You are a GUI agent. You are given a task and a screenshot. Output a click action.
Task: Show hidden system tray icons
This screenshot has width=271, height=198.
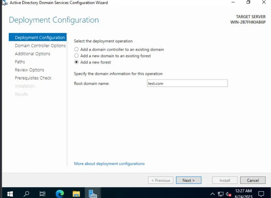coord(212,194)
